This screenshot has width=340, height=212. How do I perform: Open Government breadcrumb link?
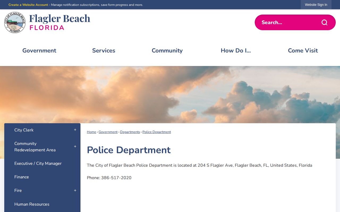[108, 132]
